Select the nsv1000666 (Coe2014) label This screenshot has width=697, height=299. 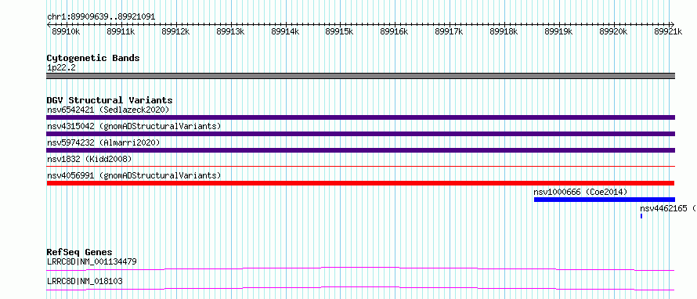[580, 192]
